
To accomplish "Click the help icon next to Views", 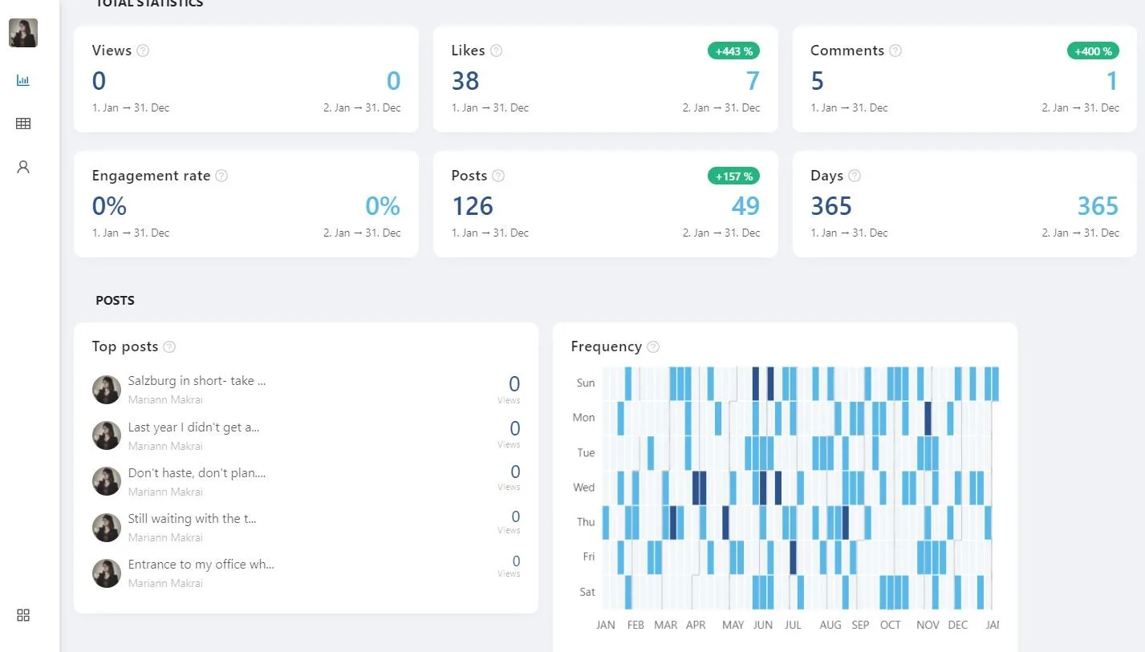I will point(143,51).
